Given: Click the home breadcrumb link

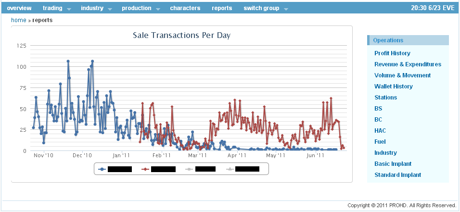Looking at the screenshot, I should tap(19, 20).
